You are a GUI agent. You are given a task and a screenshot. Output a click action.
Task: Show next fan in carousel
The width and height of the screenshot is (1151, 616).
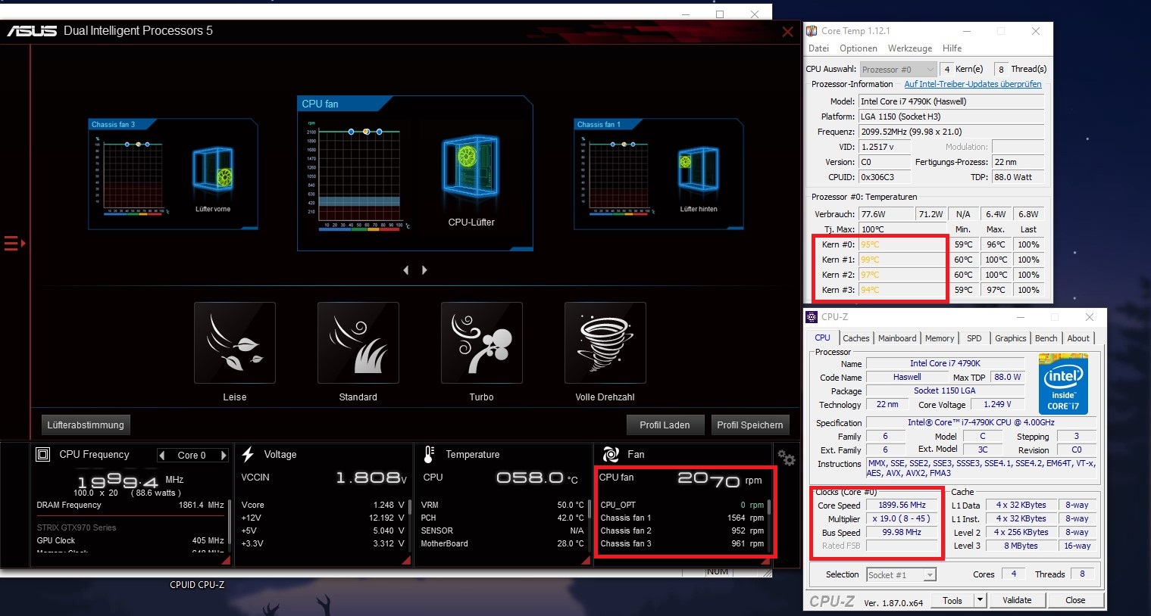tap(424, 270)
